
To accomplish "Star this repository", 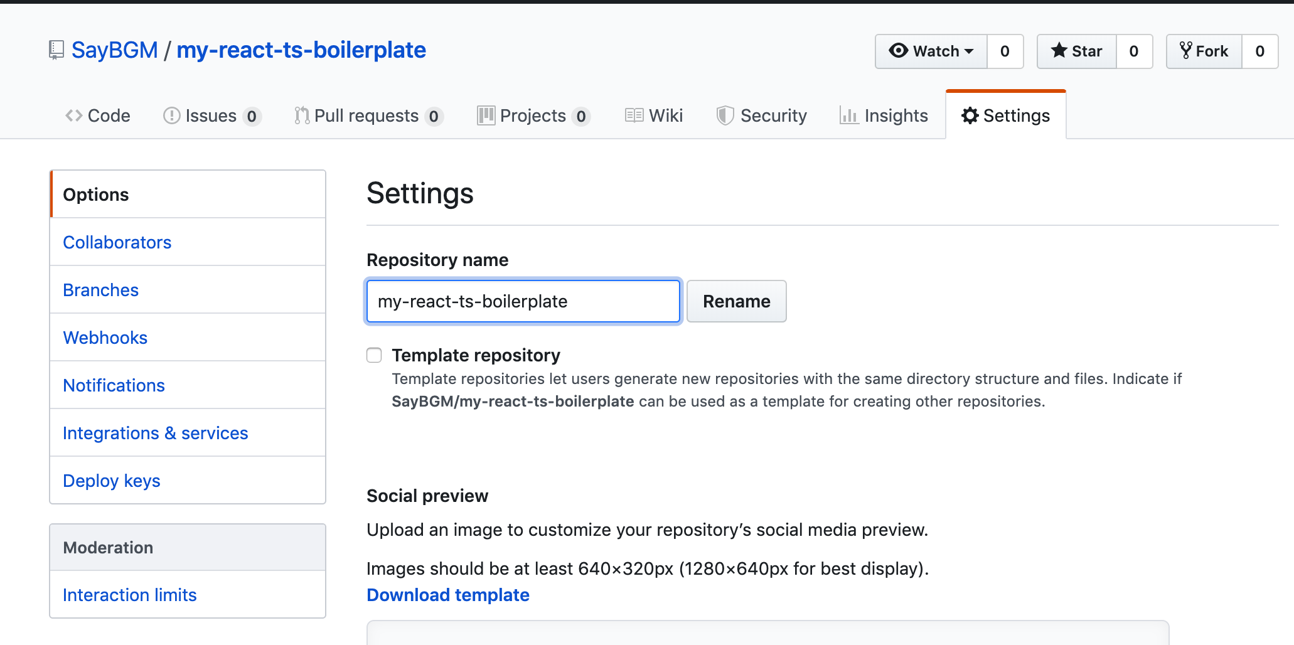I will [1076, 51].
